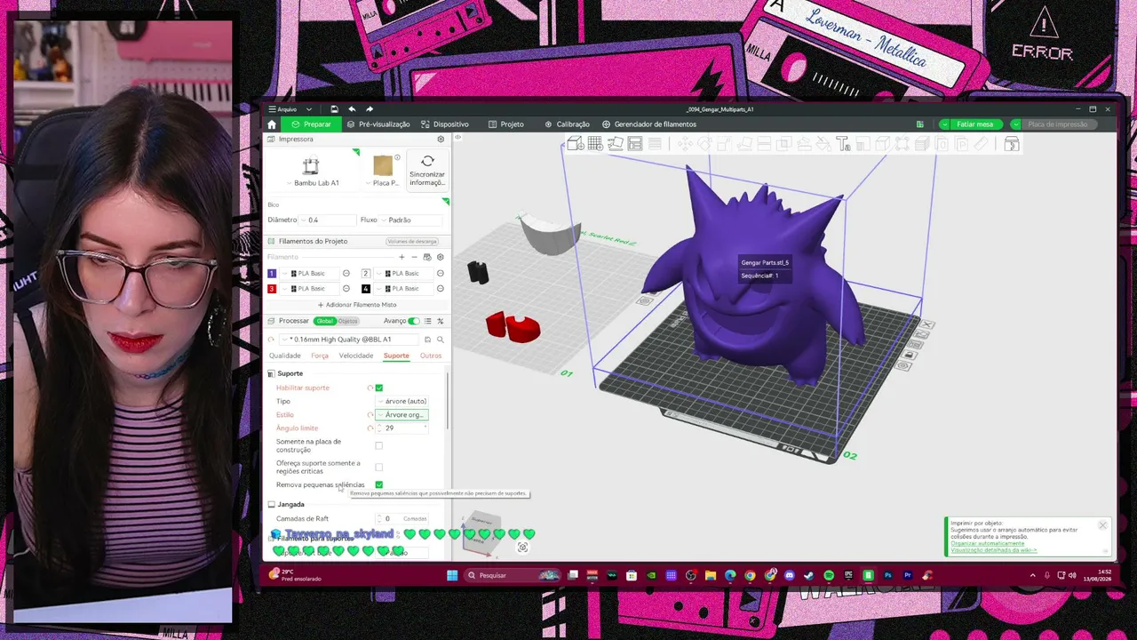This screenshot has width=1137, height=640.
Task: Remove a filament with the minus icon
Action: point(414,257)
